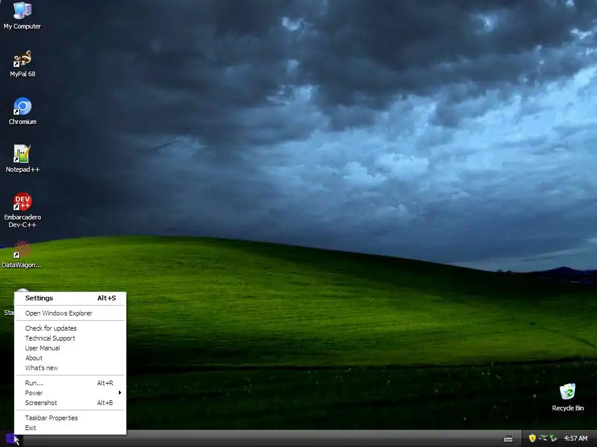Select the Notepad++ desktop shortcut
597x447 pixels.
point(23,159)
